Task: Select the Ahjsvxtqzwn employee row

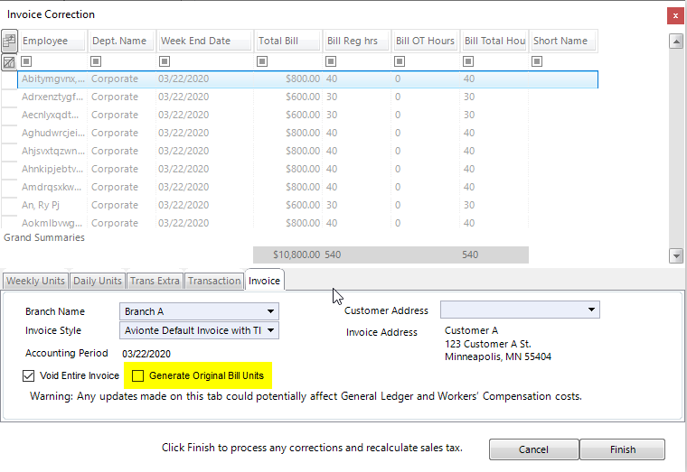Action: (307, 151)
